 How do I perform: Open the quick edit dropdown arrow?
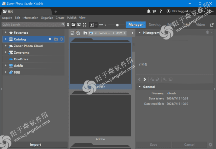click(96, 25)
